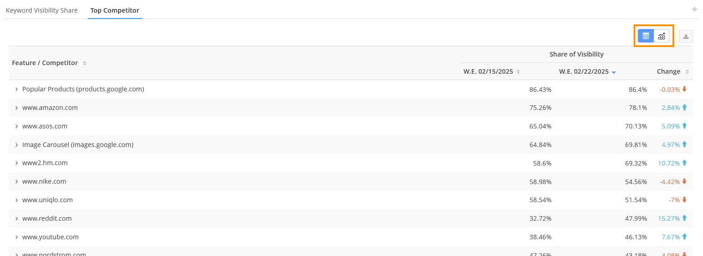
Task: Click the Share of Visibility header
Action: click(x=576, y=54)
